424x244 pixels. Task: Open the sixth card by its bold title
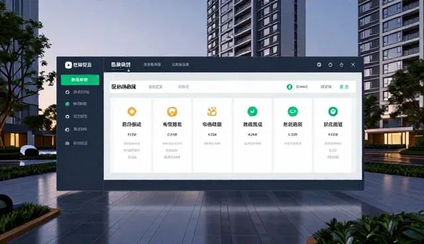point(333,125)
